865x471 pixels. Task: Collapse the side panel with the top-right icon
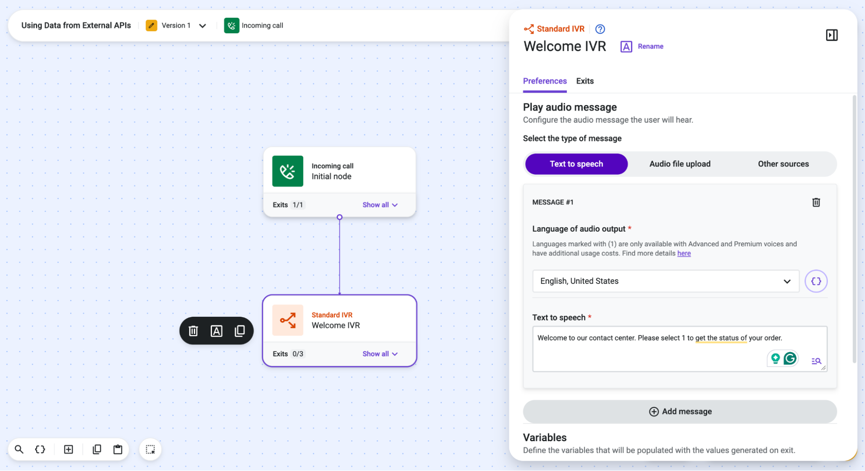[x=832, y=35]
